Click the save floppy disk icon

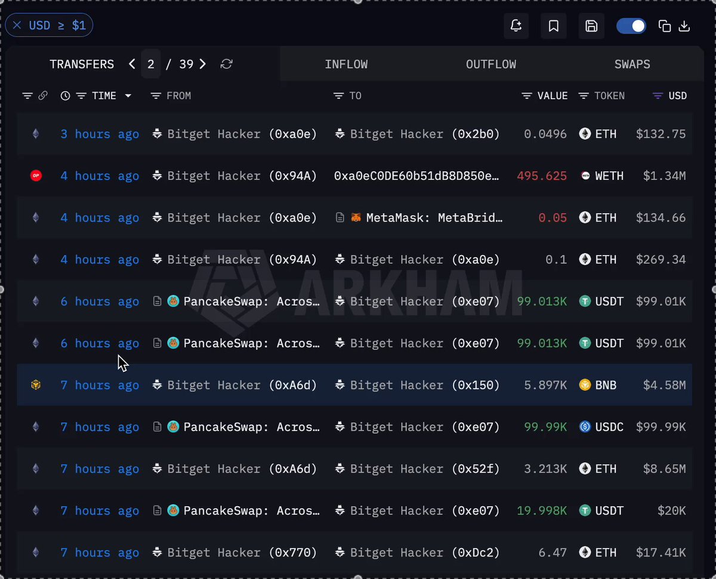click(591, 26)
